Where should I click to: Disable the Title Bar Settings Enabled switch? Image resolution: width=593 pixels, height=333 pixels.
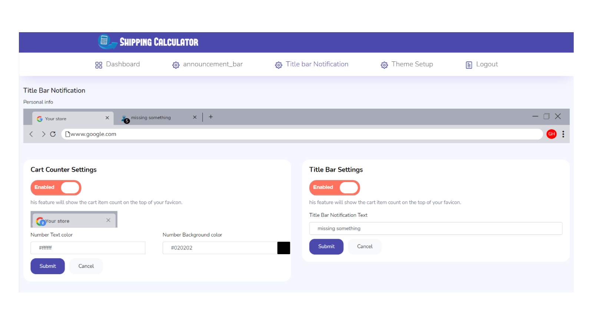click(x=334, y=188)
